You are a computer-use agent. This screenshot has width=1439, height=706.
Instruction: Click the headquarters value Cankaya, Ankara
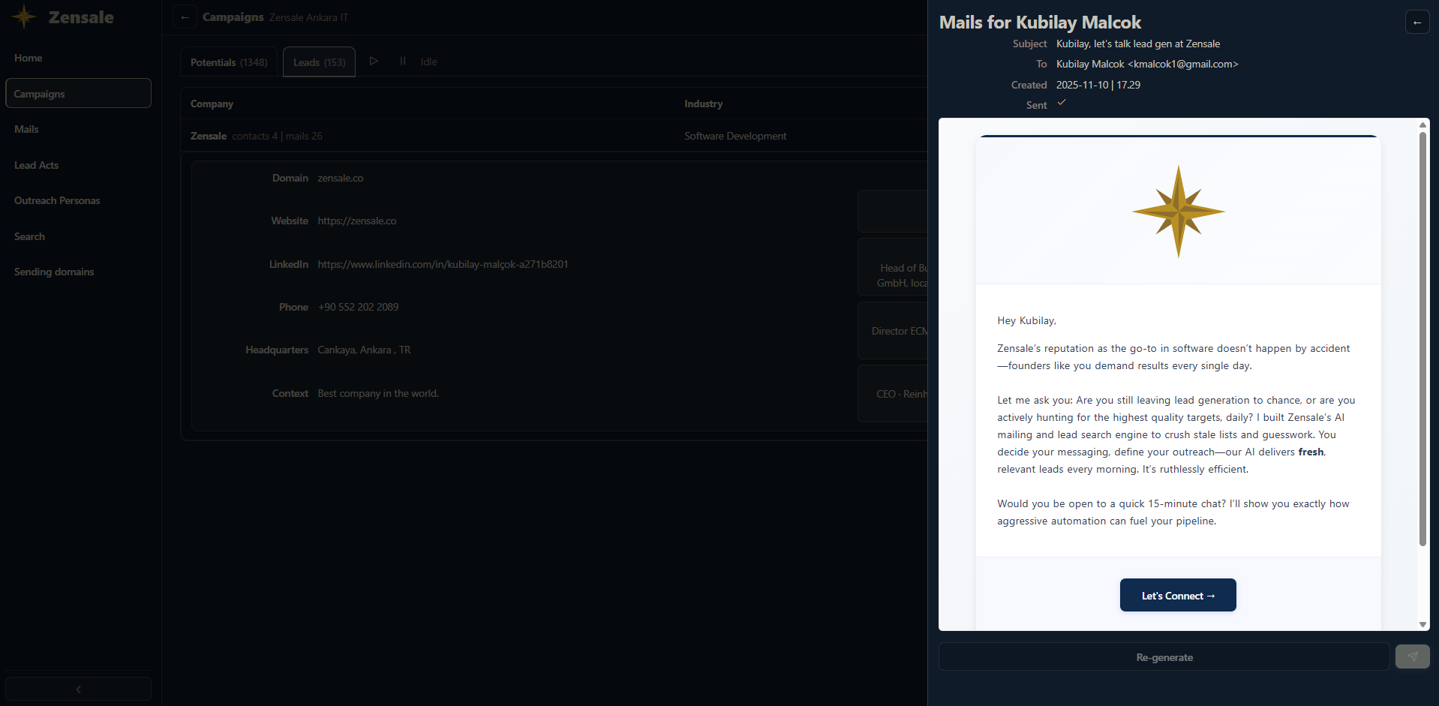pos(364,350)
